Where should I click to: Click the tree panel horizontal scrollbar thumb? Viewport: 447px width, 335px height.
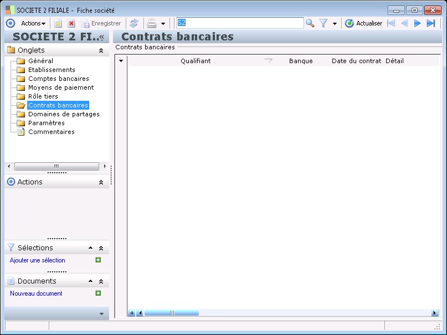[x=56, y=166]
